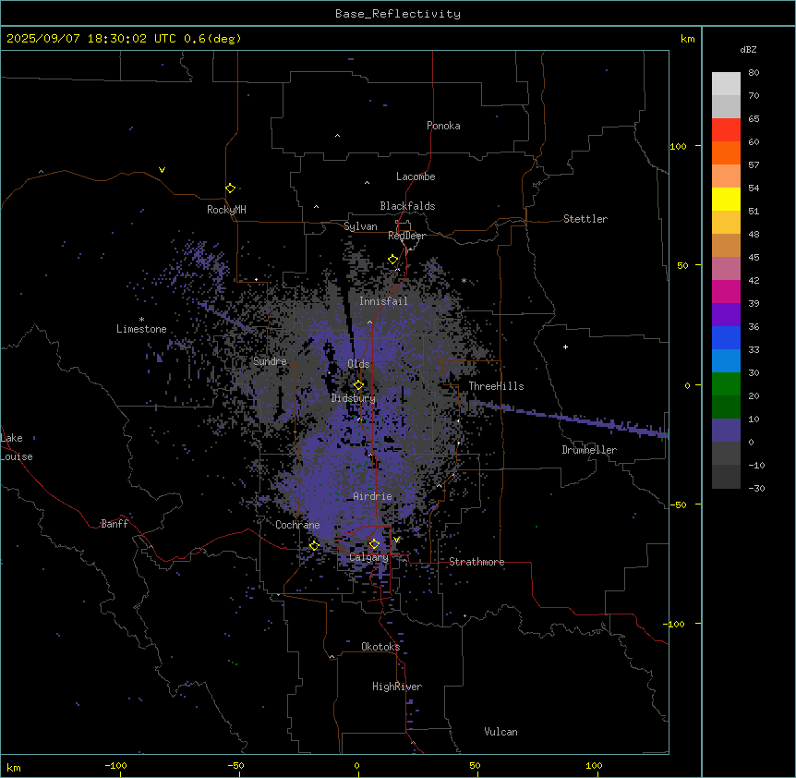The height and width of the screenshot is (778, 796).
Task: Select the light gray 70 dBZ legend swatch
Action: tap(726, 84)
